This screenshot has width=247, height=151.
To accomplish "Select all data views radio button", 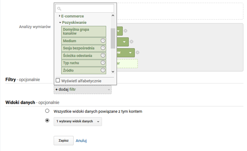I will click(x=47, y=111).
